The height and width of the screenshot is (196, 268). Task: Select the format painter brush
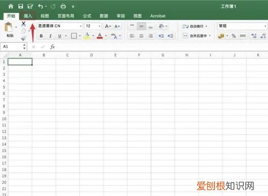[x=24, y=38]
